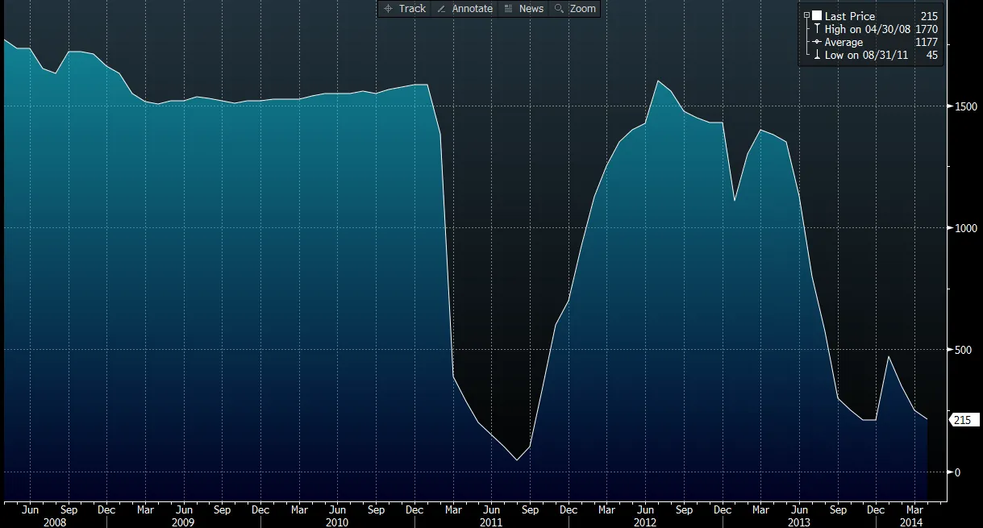The width and height of the screenshot is (983, 528).
Task: Click the 1770 high value in legend
Action: pyautogui.click(x=927, y=29)
